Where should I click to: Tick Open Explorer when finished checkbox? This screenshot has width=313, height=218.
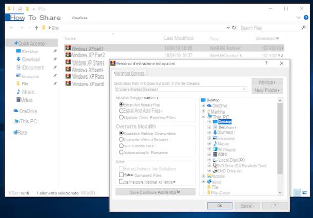[121, 181]
